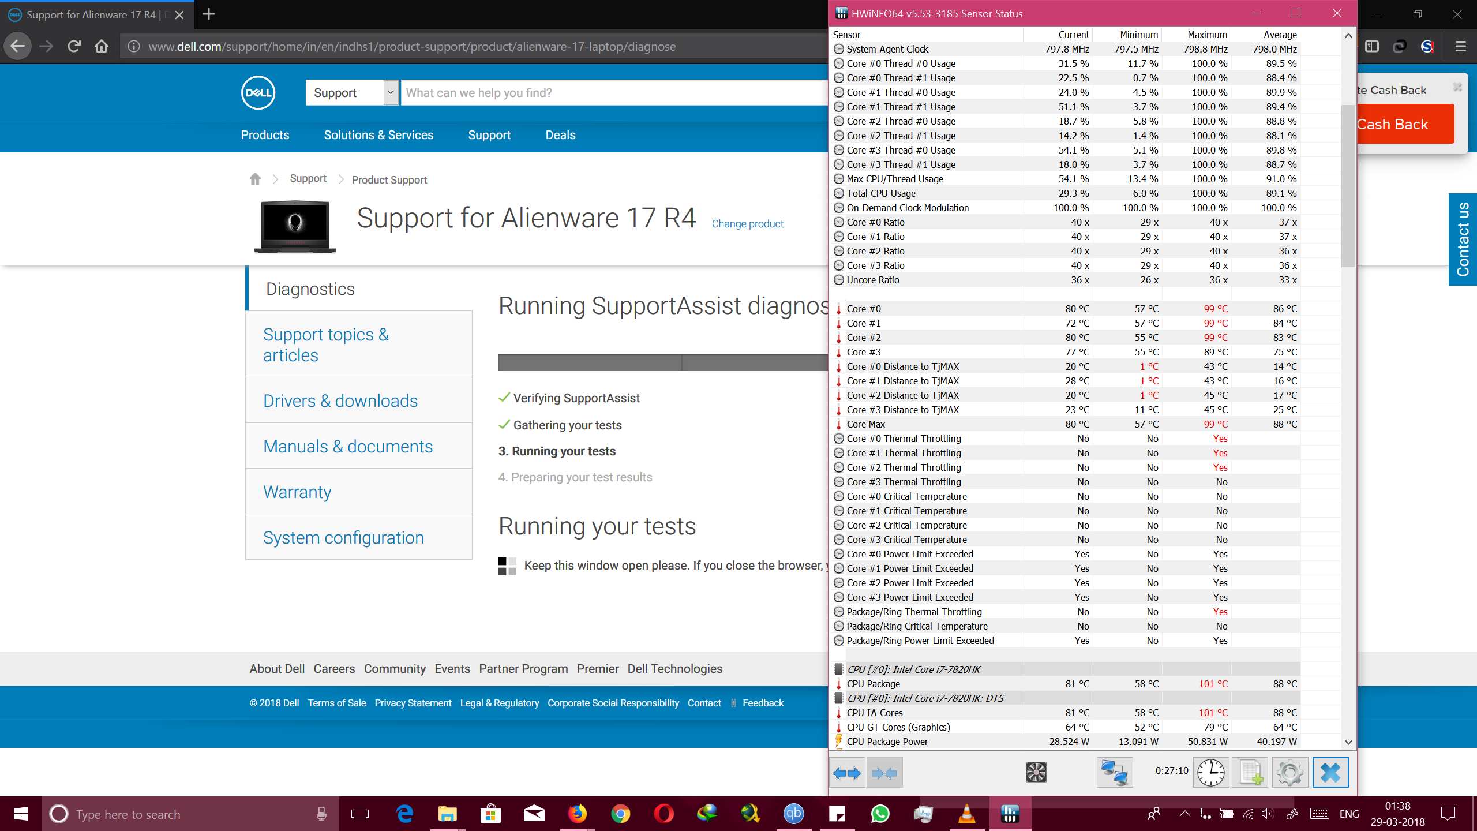Viewport: 1477px width, 831px height.
Task: Open Drivers & downloads section
Action: [340, 400]
